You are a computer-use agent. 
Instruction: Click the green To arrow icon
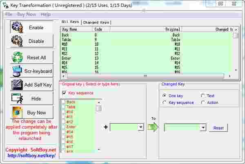click(153, 127)
